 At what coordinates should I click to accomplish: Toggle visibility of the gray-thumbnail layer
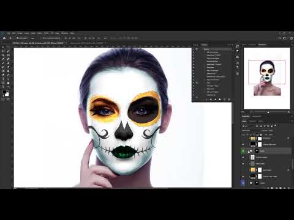(243, 164)
